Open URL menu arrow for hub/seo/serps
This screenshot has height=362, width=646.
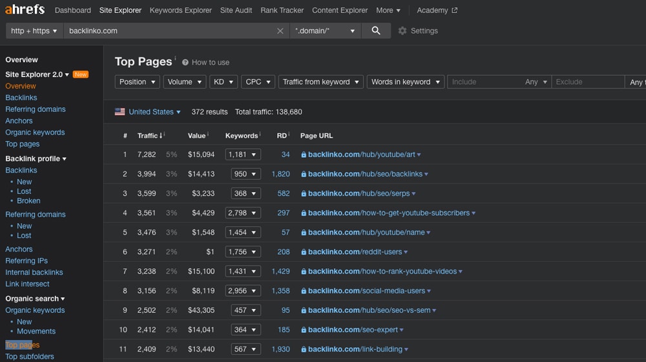click(413, 194)
